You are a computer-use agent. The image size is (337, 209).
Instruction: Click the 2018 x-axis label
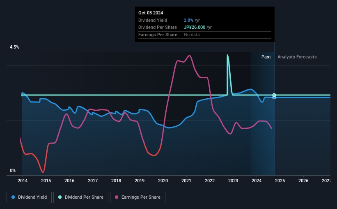(116, 181)
